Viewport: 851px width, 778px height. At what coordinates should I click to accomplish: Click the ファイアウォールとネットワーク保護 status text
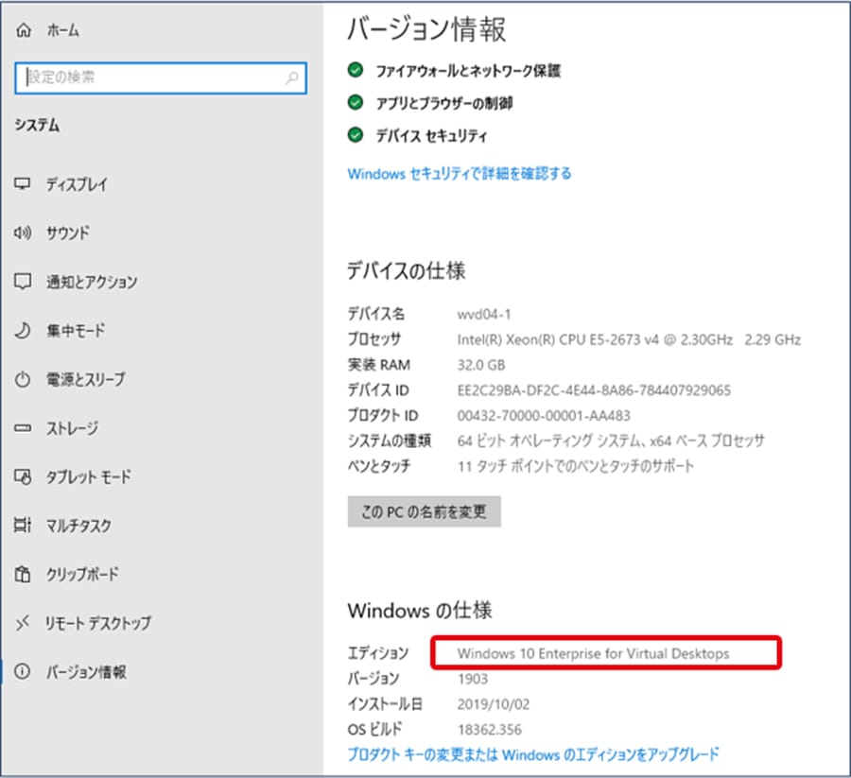click(x=468, y=71)
